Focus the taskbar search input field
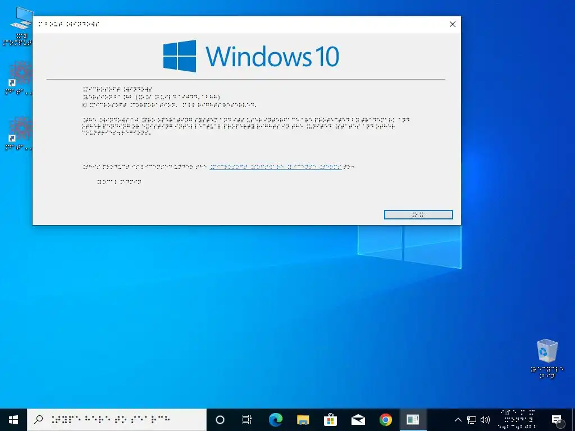 coord(117,420)
